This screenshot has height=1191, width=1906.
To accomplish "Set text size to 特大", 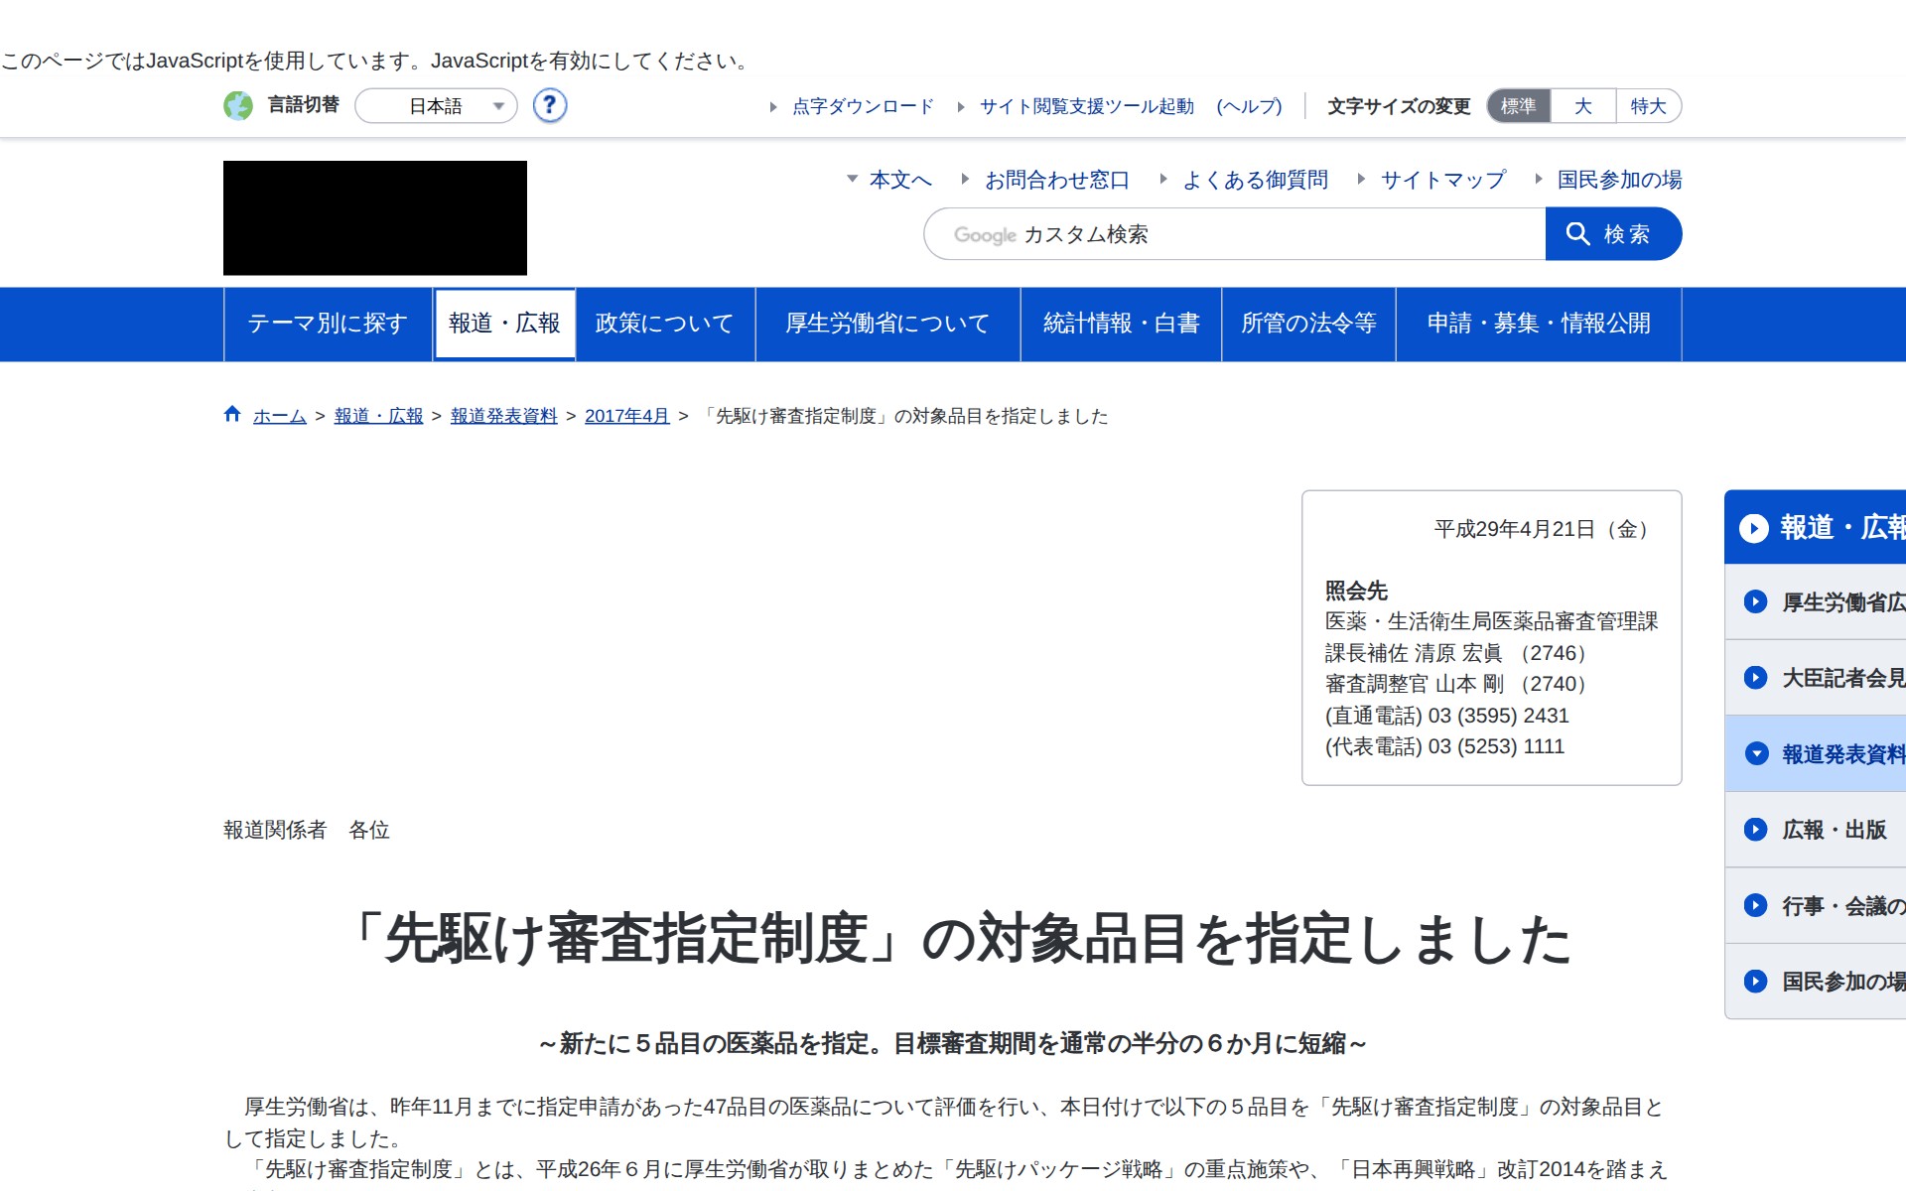I will coord(1648,106).
